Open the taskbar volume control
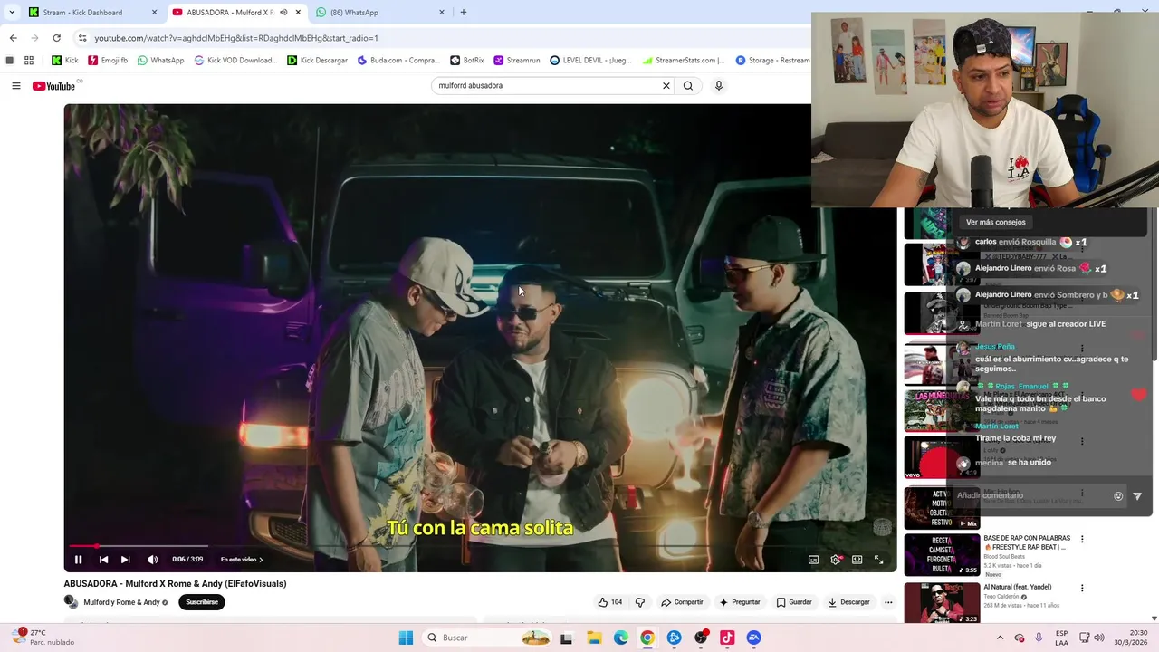 (1098, 638)
